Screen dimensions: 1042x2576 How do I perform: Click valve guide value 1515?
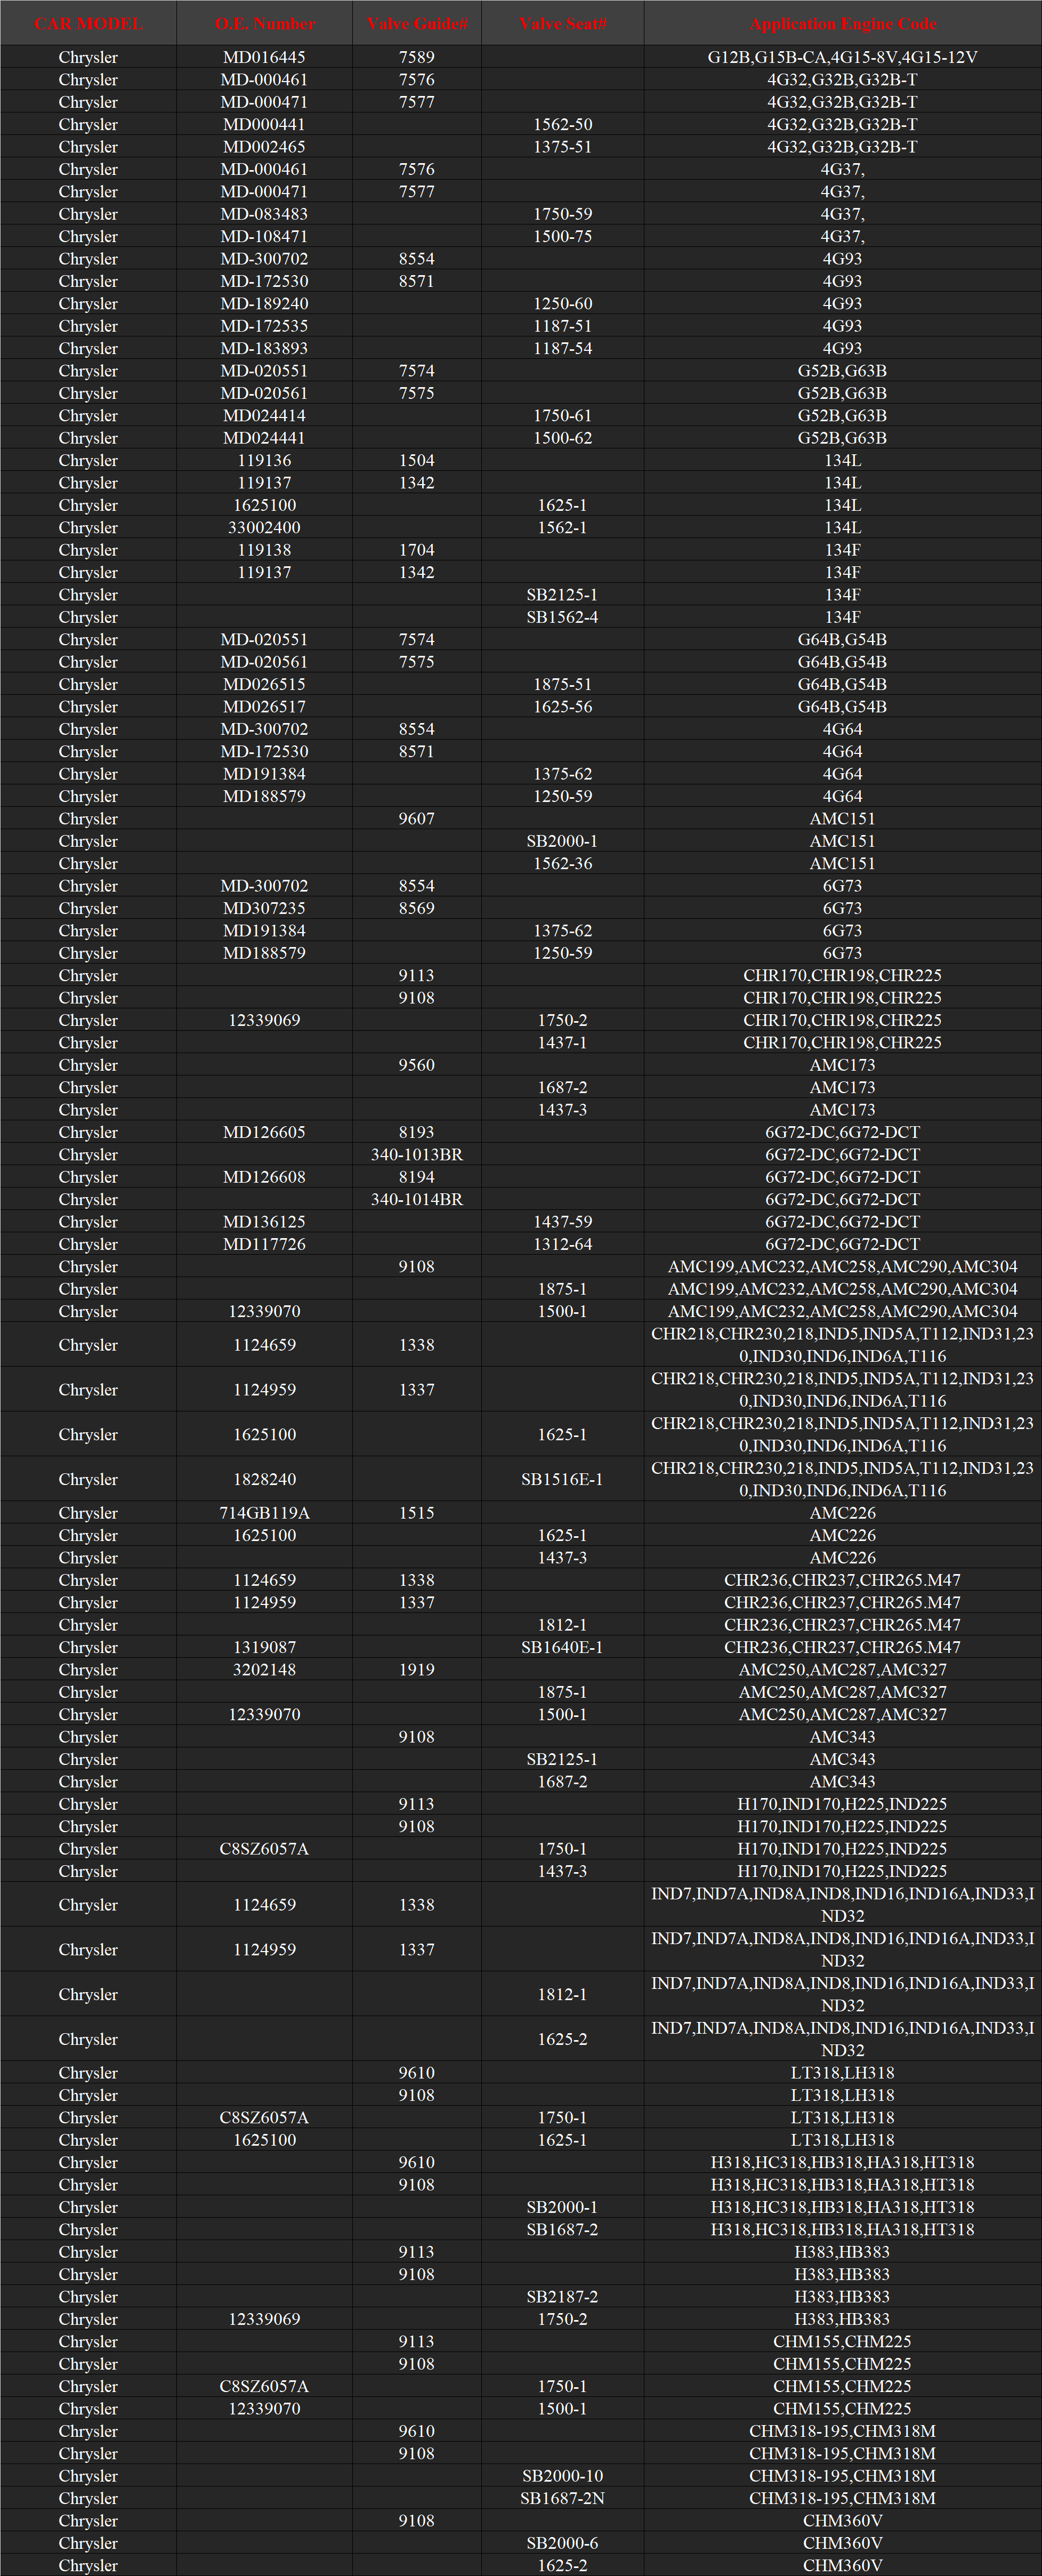pos(417,1513)
